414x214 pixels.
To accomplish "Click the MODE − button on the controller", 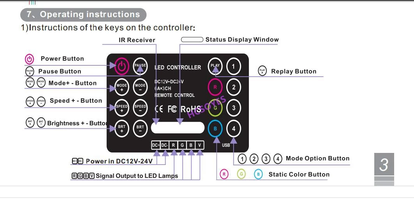I will pos(140,87).
